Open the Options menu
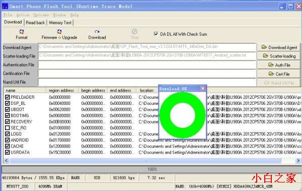 pos(41,15)
